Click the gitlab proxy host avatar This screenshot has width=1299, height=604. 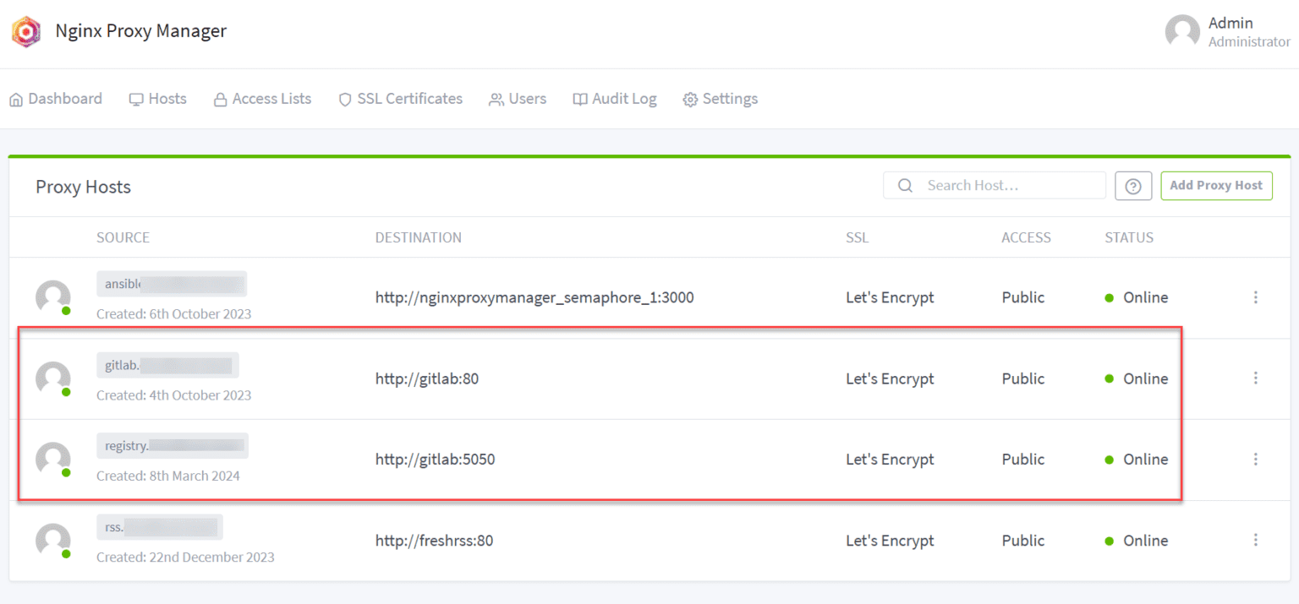click(x=53, y=378)
